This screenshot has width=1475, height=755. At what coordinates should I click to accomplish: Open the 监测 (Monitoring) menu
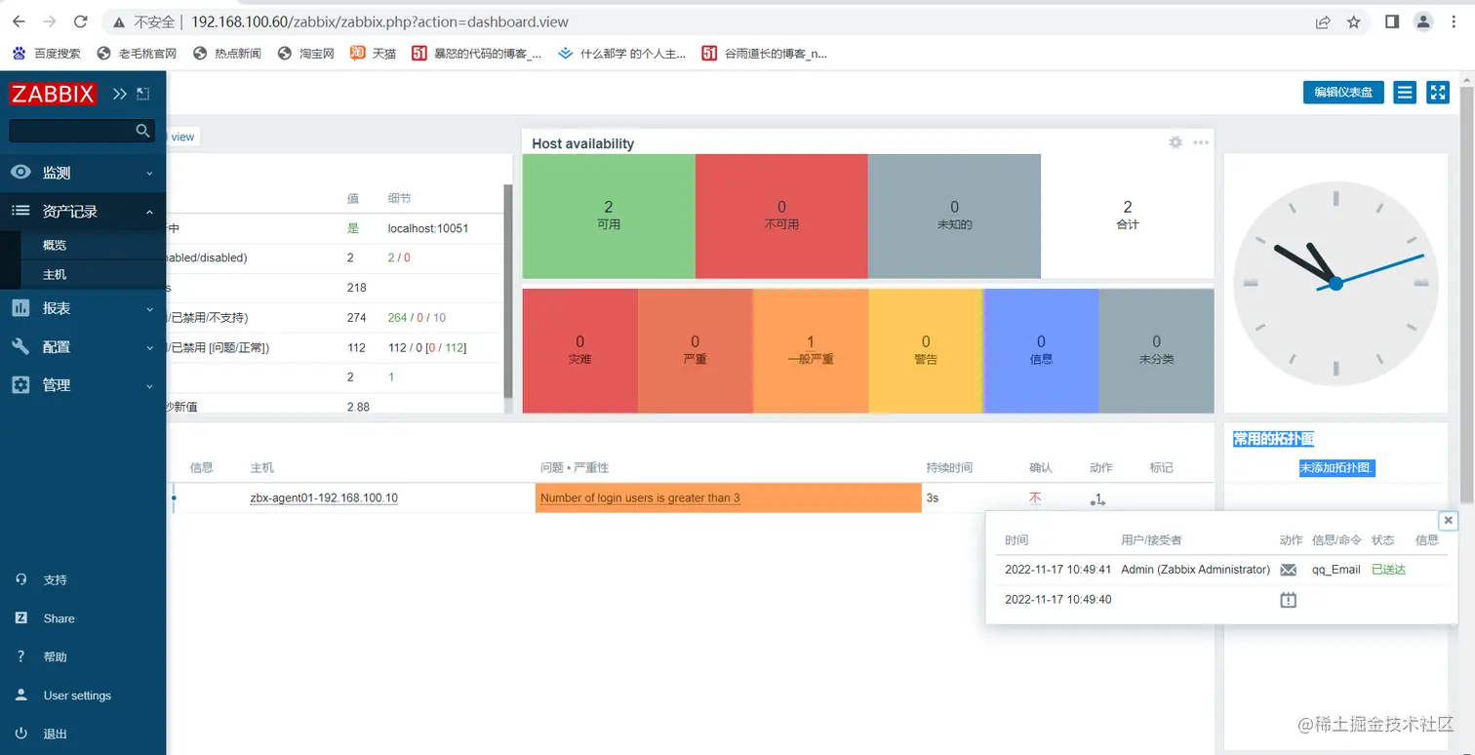pyautogui.click(x=83, y=173)
